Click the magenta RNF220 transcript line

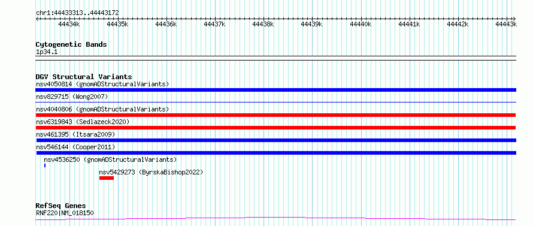coord(275,219)
